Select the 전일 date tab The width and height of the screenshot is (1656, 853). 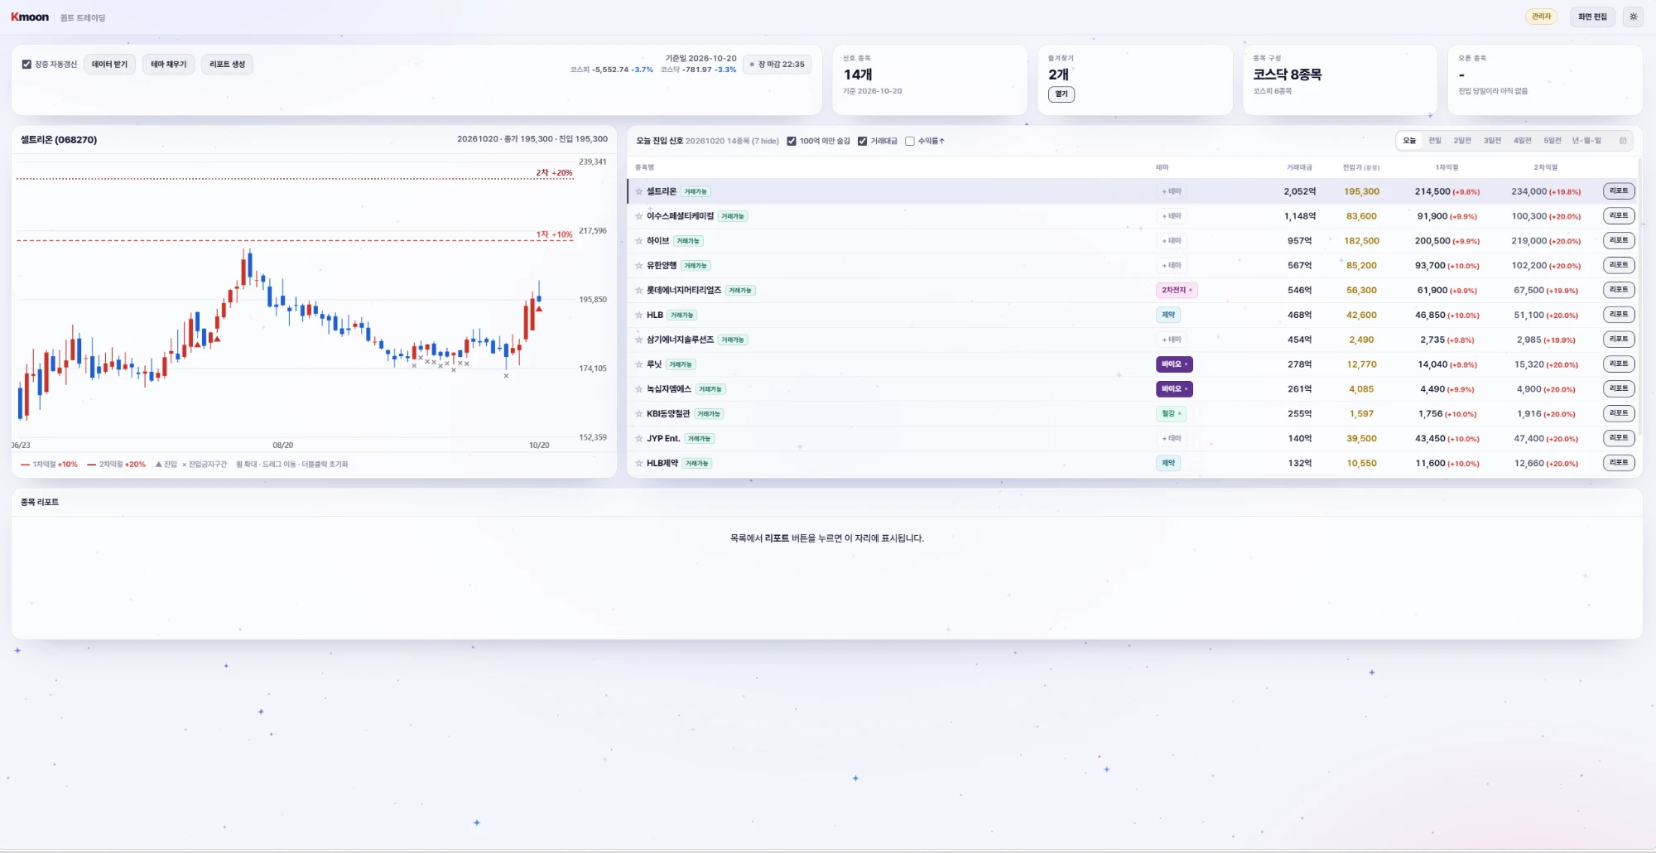pyautogui.click(x=1435, y=141)
